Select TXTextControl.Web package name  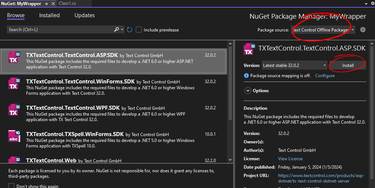51,160
